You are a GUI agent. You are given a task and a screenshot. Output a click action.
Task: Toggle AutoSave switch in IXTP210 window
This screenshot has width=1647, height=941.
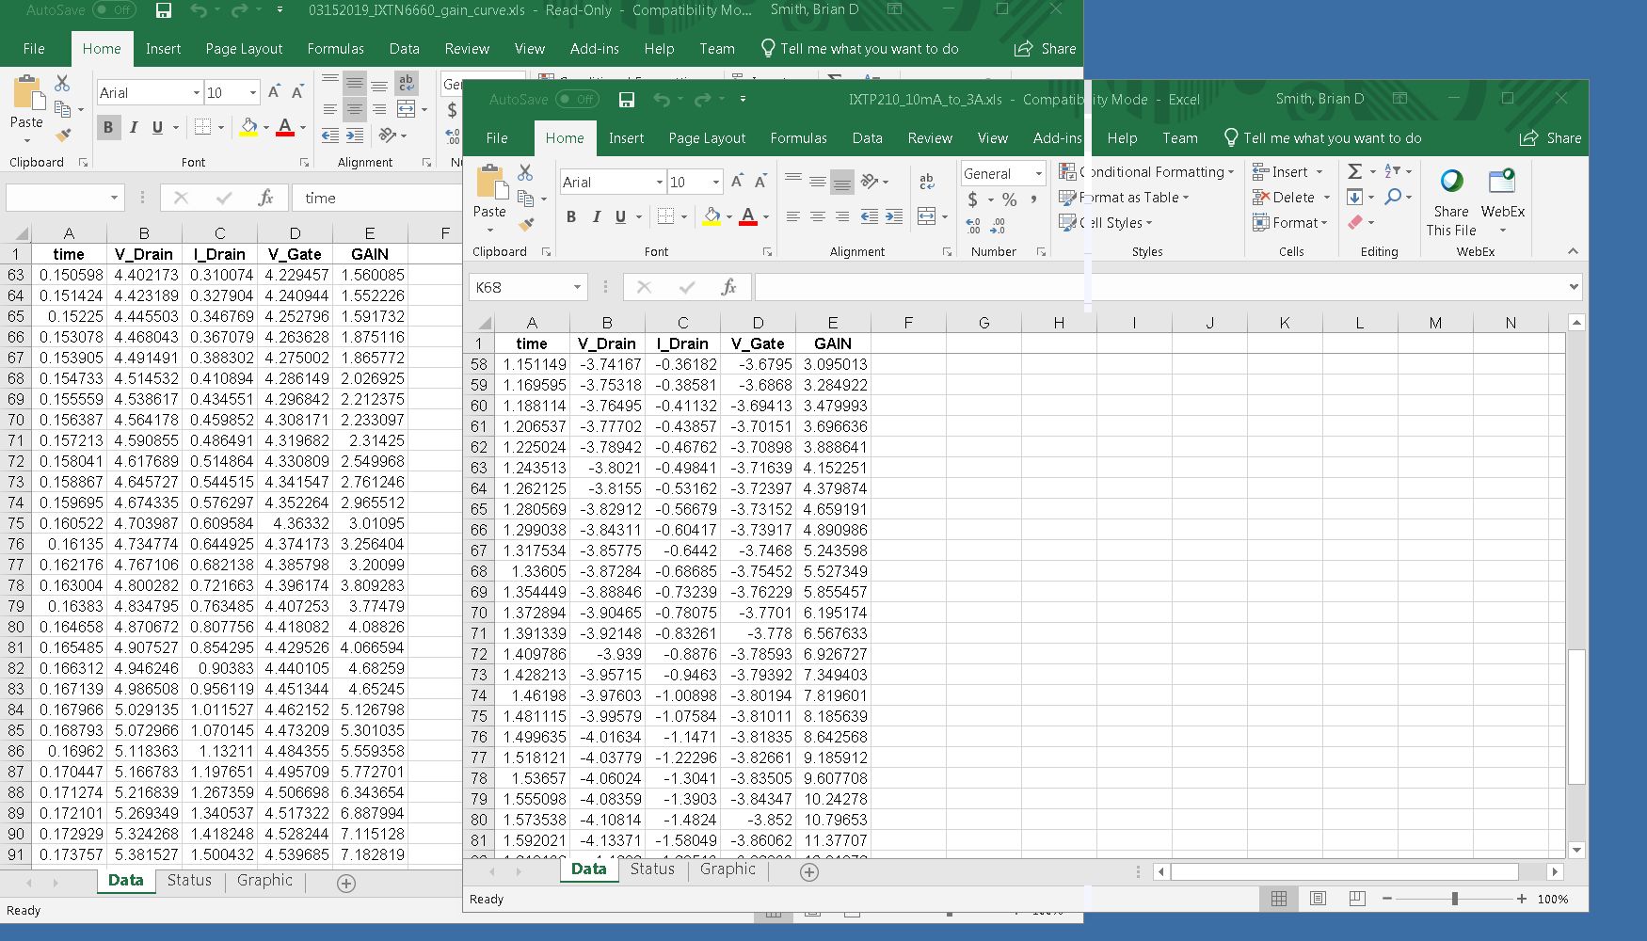click(x=577, y=99)
